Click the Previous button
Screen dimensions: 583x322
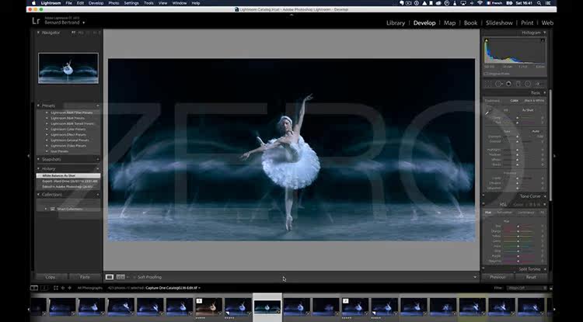[497, 277]
